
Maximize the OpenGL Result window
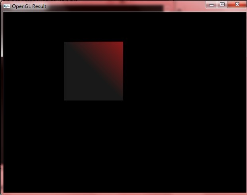point(222,4)
